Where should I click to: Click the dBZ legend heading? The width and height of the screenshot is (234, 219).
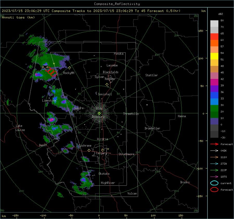coord(220,14)
